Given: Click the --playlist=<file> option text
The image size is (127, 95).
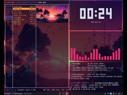Looking at the screenshot, I should 79,70.
